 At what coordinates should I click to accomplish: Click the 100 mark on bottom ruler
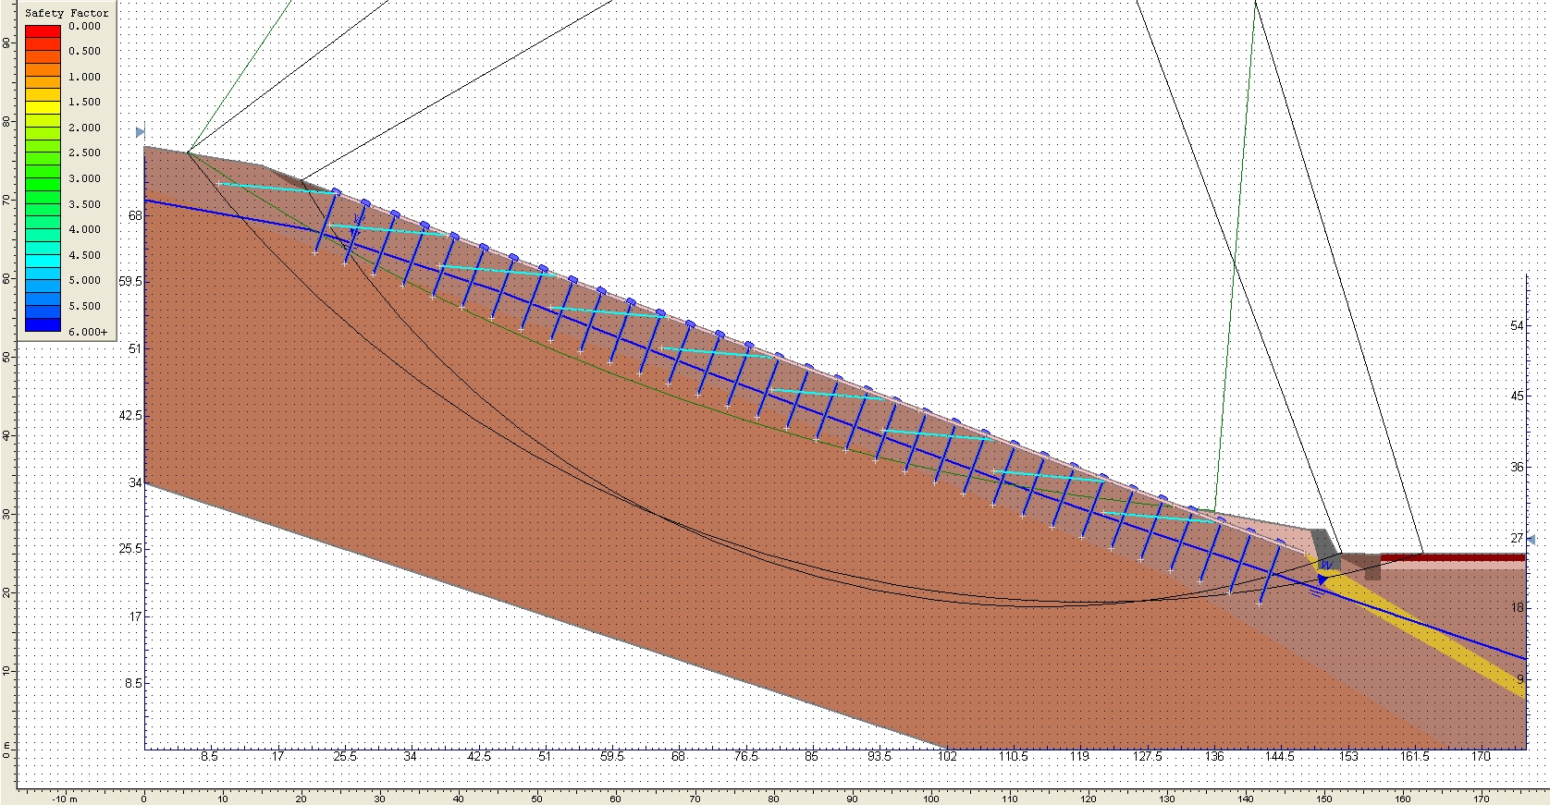click(931, 798)
